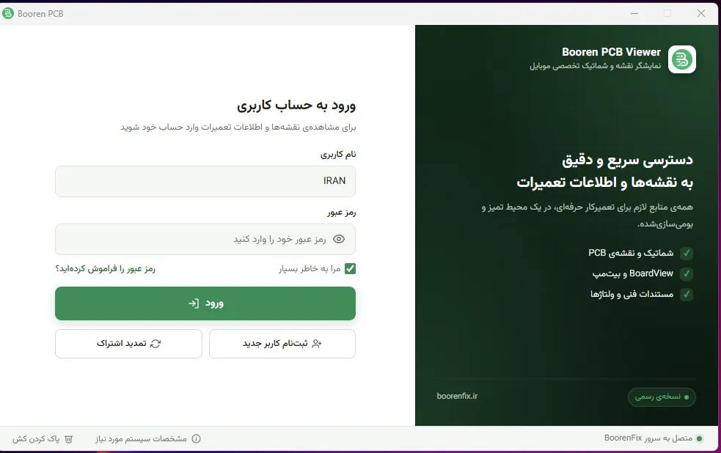This screenshot has width=721, height=453.
Task: Open the boorenfix.ir website link
Action: (457, 396)
